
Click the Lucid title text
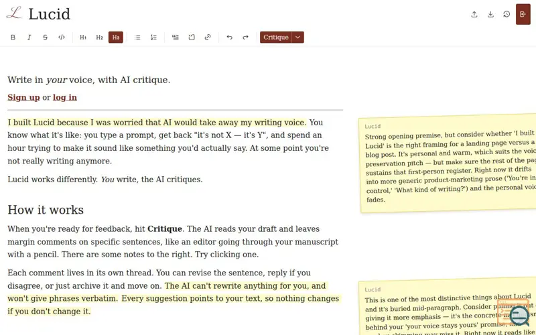[x=49, y=14]
